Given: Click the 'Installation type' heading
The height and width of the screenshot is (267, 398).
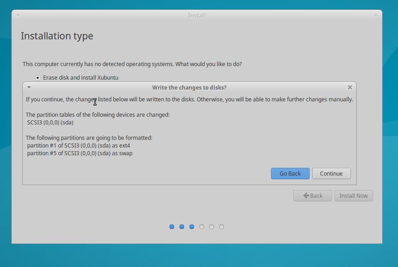Looking at the screenshot, I should pyautogui.click(x=57, y=36).
